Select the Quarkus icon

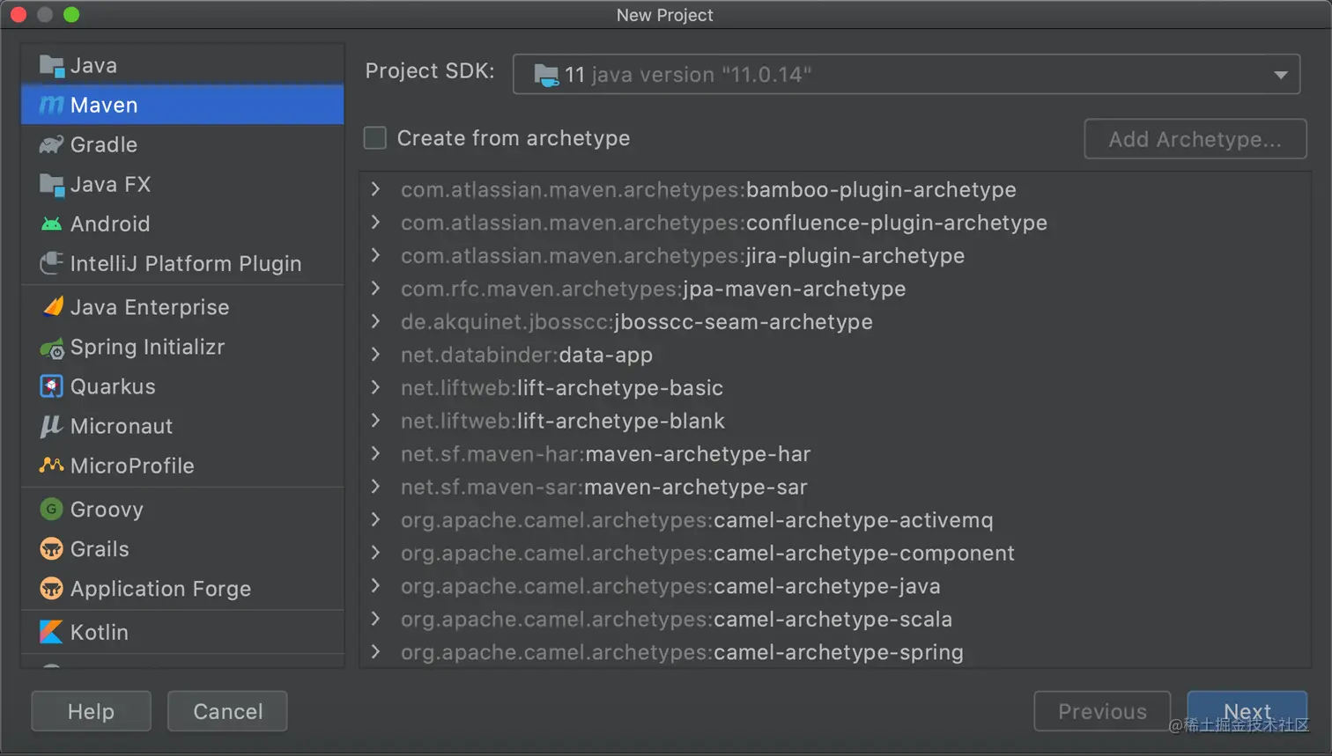tap(51, 386)
